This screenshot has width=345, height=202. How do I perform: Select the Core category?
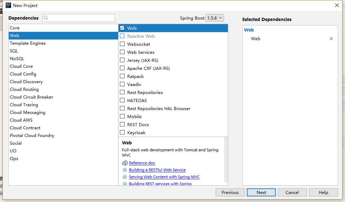(x=63, y=28)
